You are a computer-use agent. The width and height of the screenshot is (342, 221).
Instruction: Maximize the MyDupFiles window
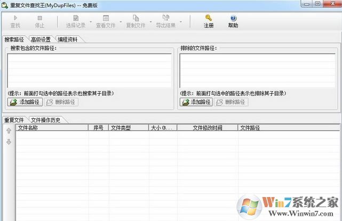click(318, 4)
